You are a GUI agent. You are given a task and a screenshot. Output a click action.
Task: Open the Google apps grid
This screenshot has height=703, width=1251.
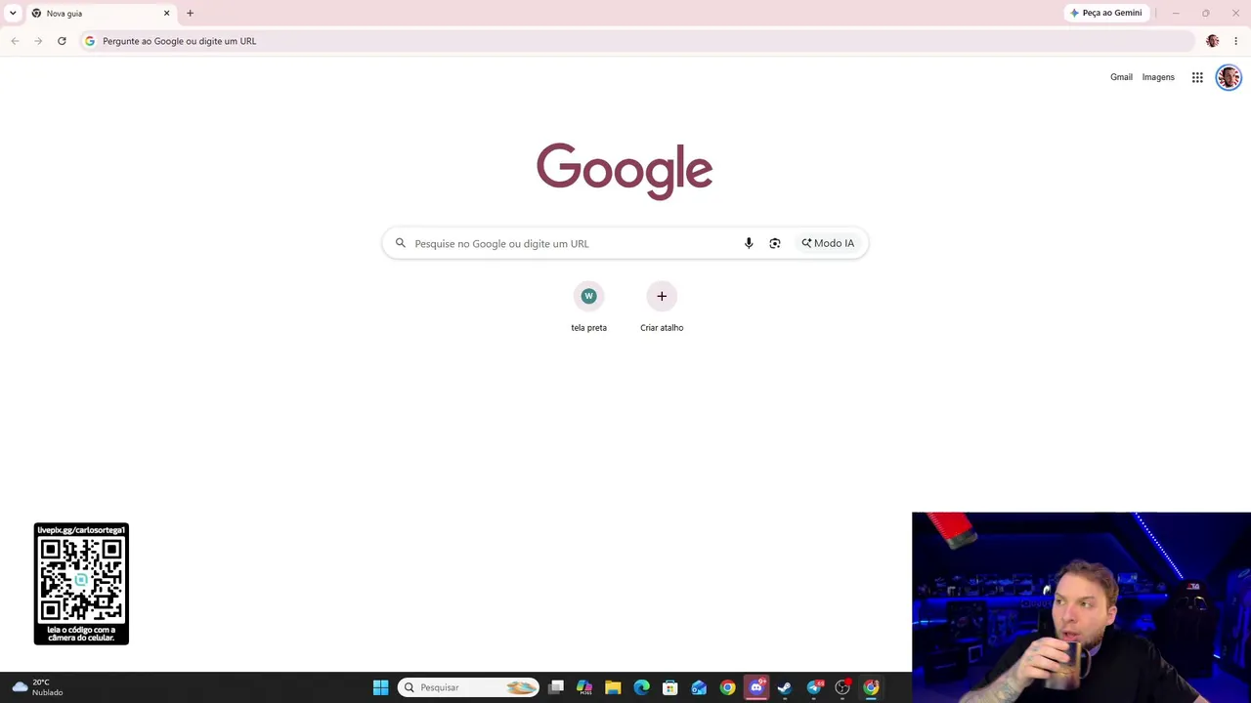1197,77
